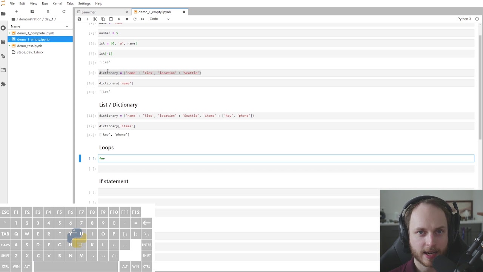
Task: Open the Run menu
Action: 45,3
